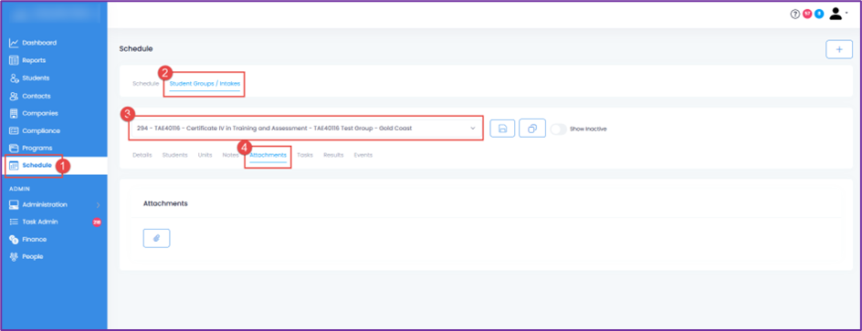Click the paperclip attach file button
Screen dimensions: 862x331
pos(156,238)
